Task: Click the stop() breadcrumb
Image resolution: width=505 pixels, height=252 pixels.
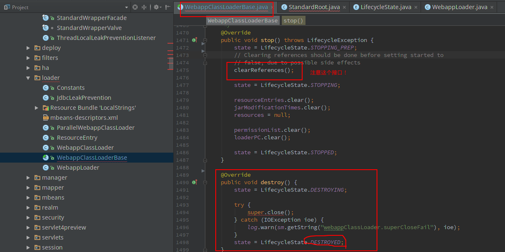Action: (x=293, y=20)
